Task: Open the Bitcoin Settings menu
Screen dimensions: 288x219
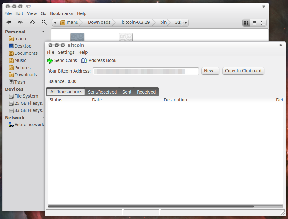Action: pyautogui.click(x=66, y=52)
